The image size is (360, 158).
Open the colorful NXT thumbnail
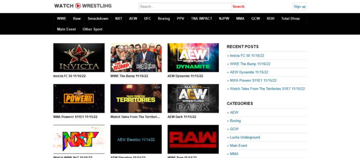[x=79, y=139]
